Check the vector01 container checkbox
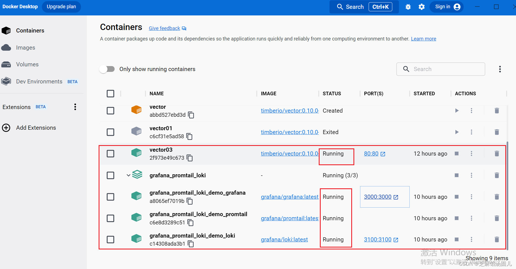Image resolution: width=516 pixels, height=269 pixels. 110,132
